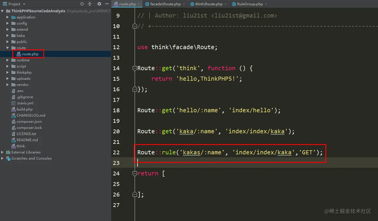The width and height of the screenshot is (378, 221).
Task: Open the Project view dropdown
Action: click(x=24, y=4)
